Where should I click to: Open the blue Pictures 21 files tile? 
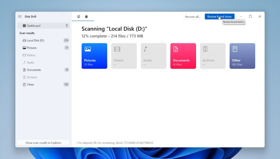(x=94, y=56)
